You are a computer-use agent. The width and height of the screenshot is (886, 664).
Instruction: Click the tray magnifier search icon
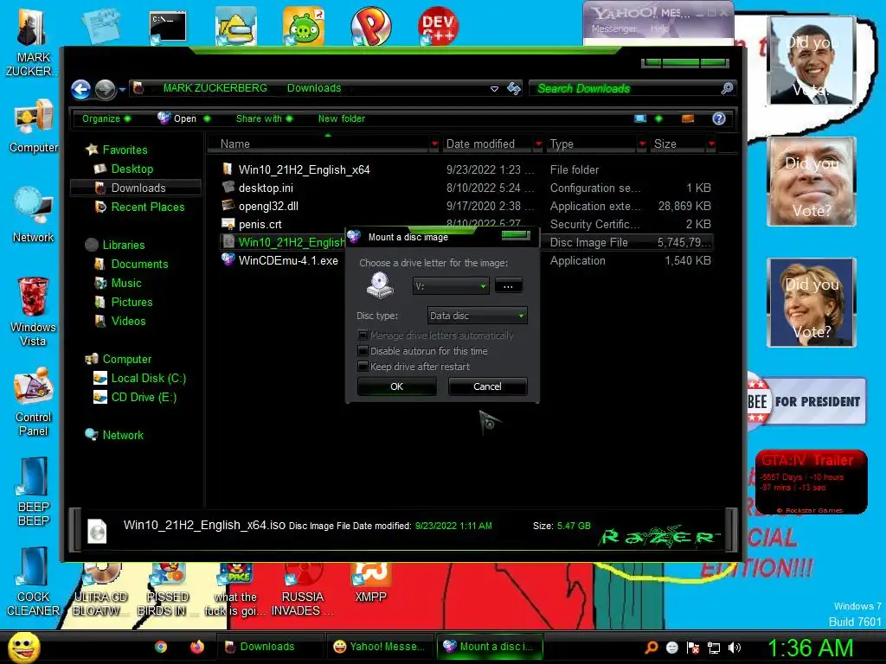pos(651,647)
